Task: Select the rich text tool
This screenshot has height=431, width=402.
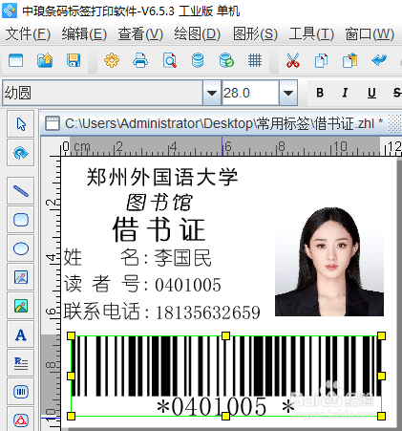Action: click(x=21, y=363)
